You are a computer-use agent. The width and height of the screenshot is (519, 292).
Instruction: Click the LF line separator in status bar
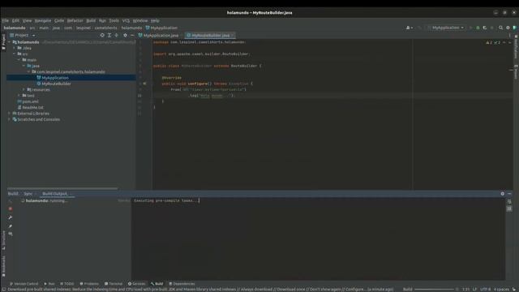pyautogui.click(x=474, y=290)
